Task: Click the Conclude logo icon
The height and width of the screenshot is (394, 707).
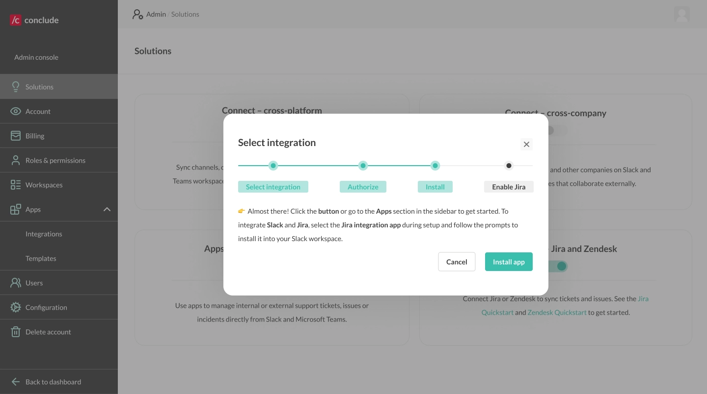Action: point(16,20)
